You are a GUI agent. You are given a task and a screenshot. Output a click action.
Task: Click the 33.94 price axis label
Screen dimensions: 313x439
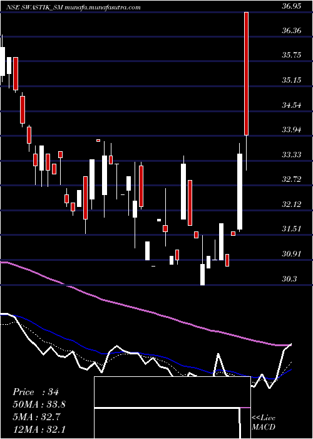(292, 130)
